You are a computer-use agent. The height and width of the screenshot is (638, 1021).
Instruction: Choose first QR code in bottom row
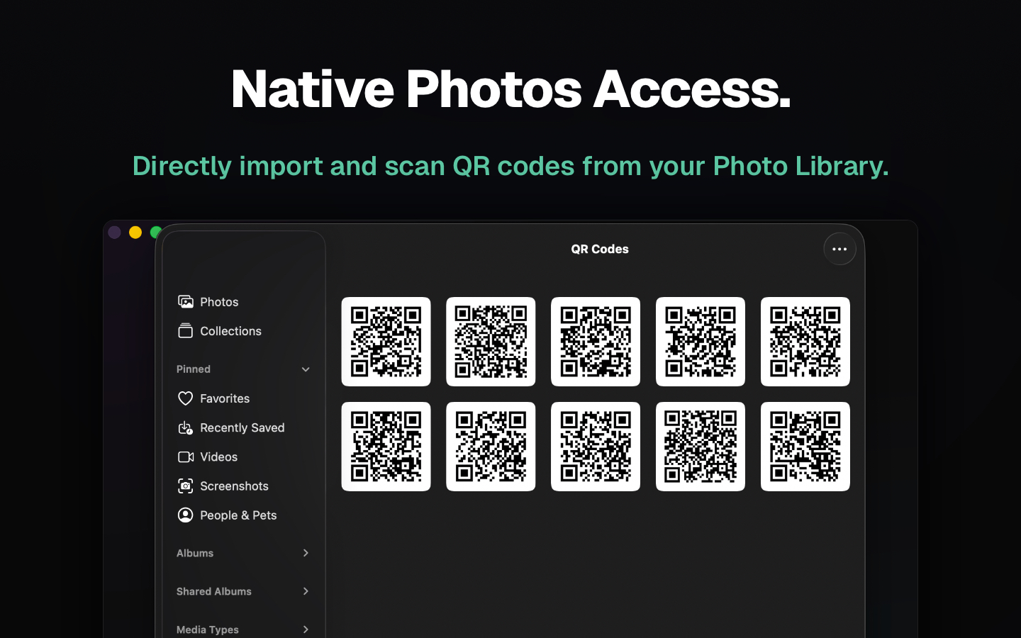(x=386, y=447)
